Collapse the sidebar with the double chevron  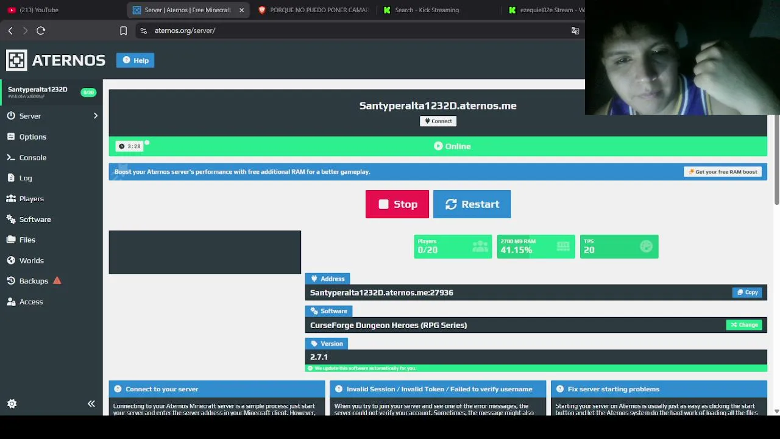point(91,404)
